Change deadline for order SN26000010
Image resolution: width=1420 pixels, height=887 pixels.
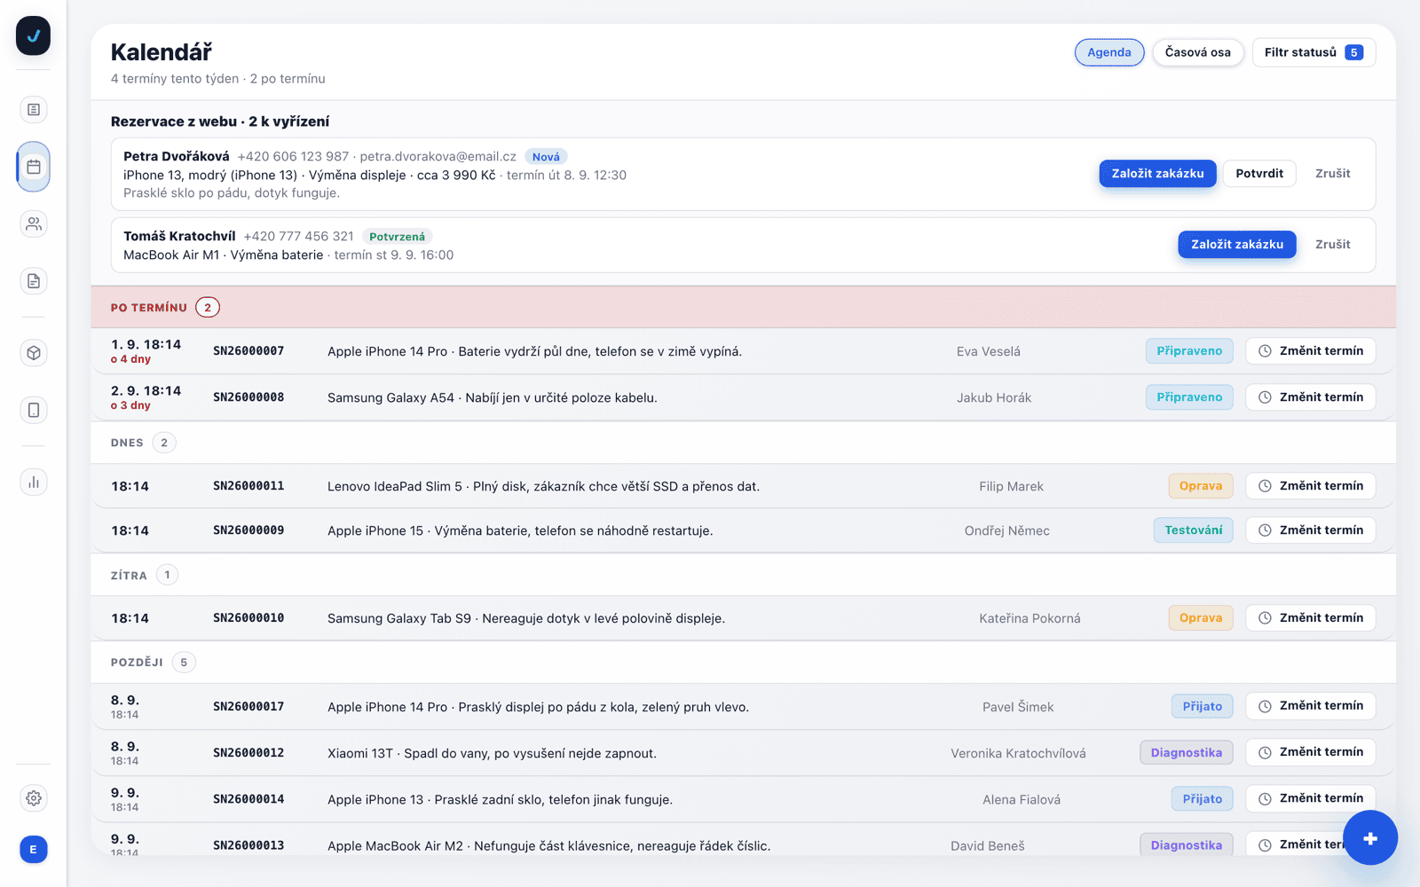(x=1310, y=618)
